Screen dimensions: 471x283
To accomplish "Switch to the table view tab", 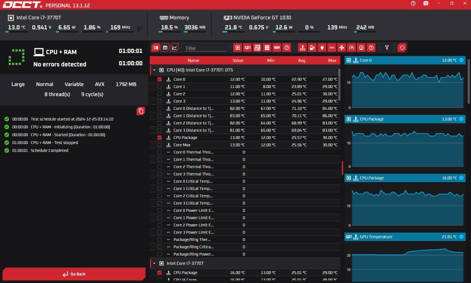I will (165, 47).
